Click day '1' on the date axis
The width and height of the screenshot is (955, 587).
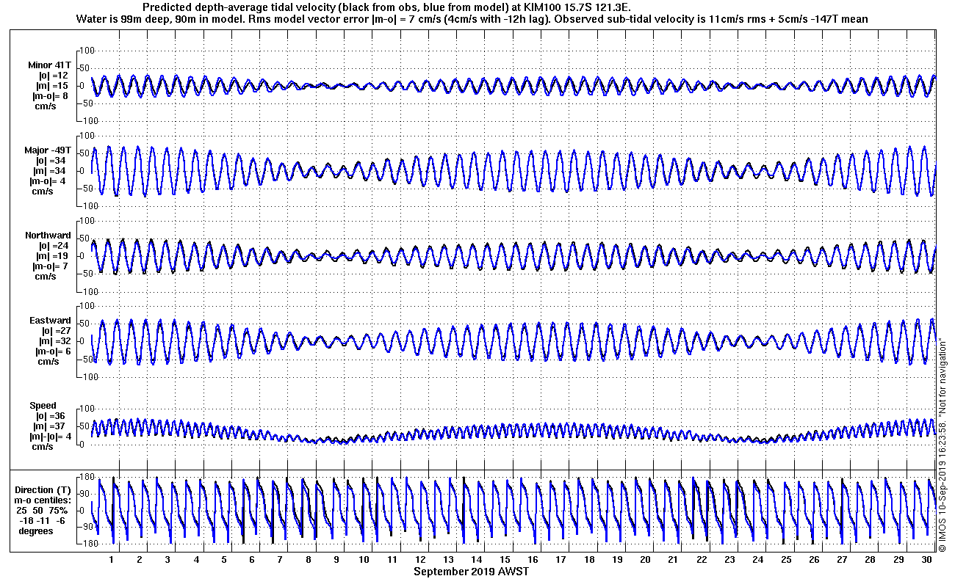[x=112, y=560]
